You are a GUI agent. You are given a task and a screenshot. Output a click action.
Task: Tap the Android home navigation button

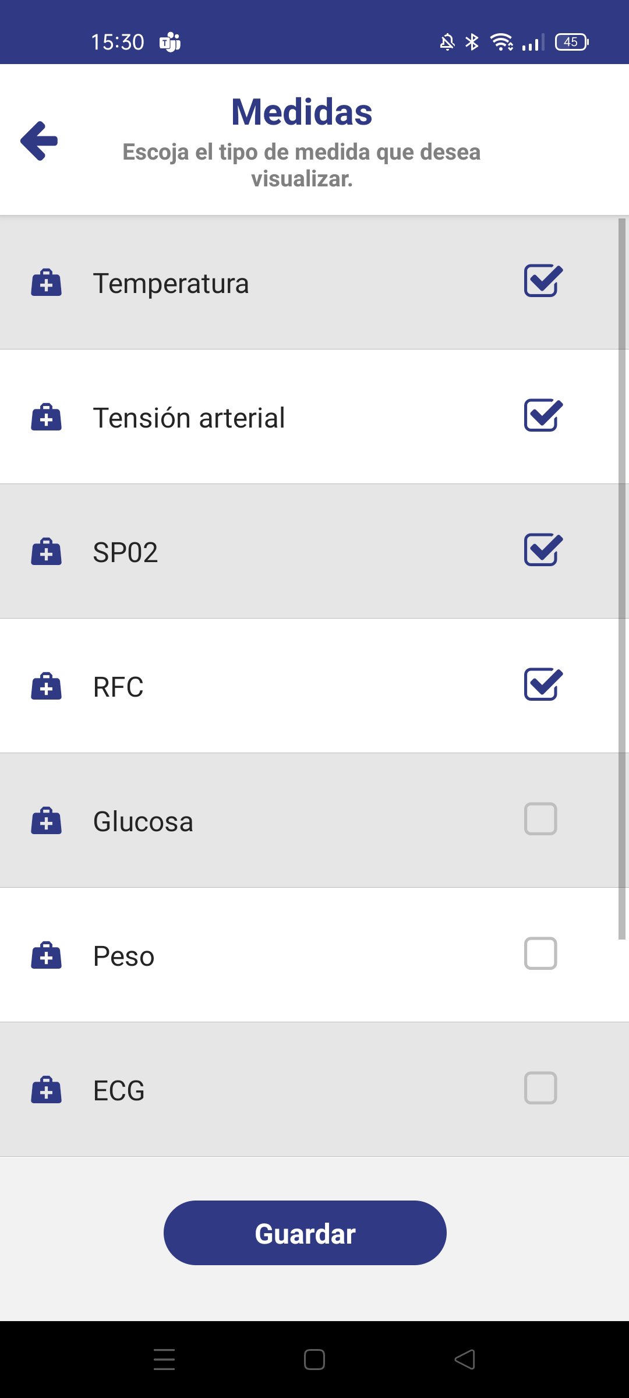pos(314,1360)
